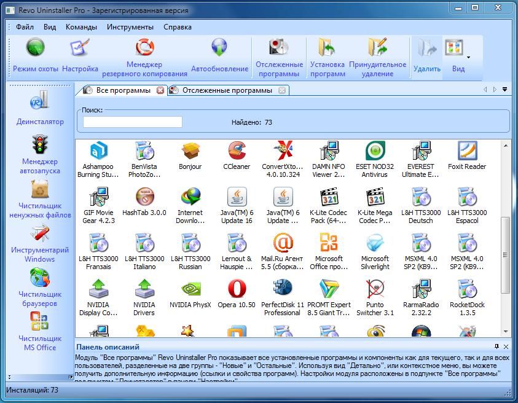The width and height of the screenshot is (518, 403).
Task: Select NVIDIA Drivers program icon
Action: [144, 289]
